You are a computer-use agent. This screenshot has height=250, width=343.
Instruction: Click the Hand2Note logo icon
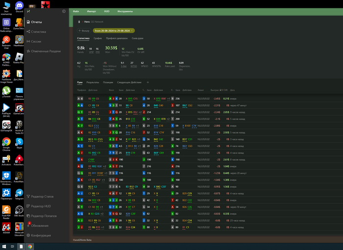28,11
